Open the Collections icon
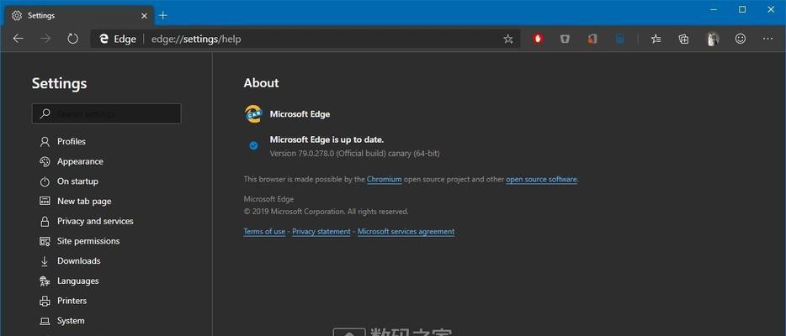 click(683, 39)
